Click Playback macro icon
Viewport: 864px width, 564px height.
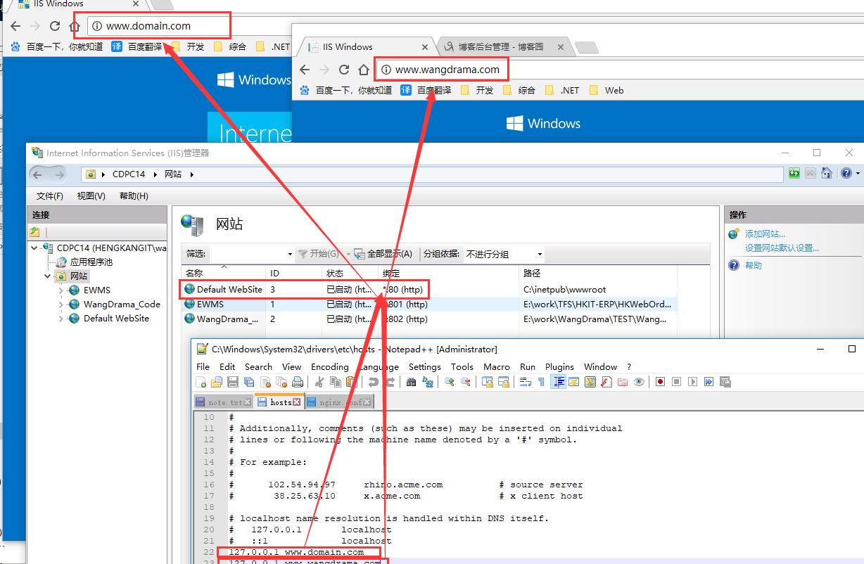(x=692, y=382)
